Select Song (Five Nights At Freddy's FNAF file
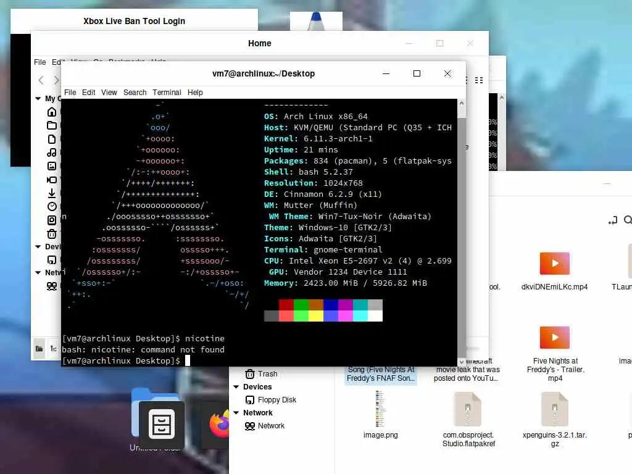 pyautogui.click(x=380, y=374)
